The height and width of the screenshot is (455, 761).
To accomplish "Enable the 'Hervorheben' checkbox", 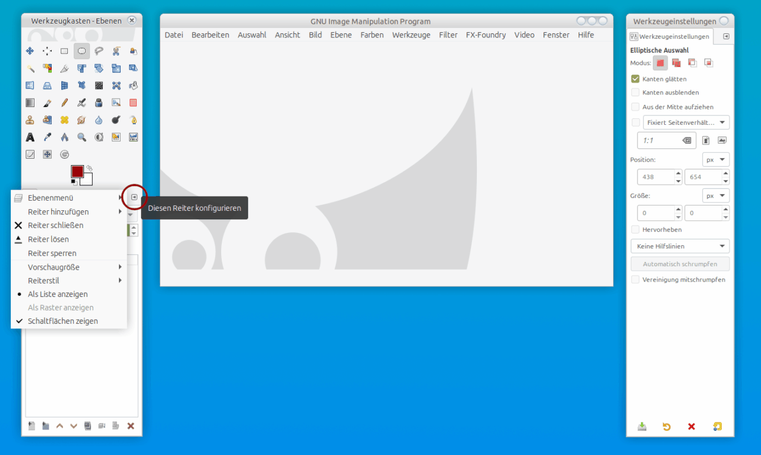I will point(636,229).
